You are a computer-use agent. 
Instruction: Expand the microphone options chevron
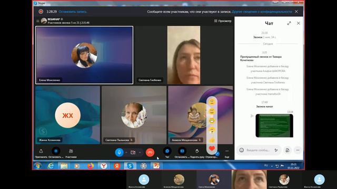click(x=126, y=152)
